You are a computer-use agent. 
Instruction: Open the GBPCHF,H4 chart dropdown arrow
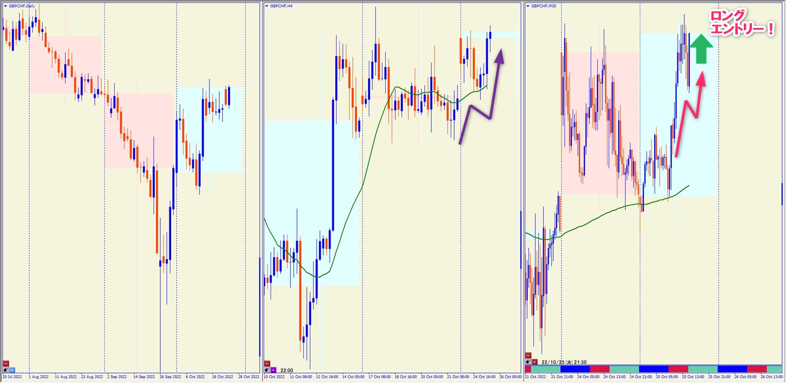click(x=267, y=6)
